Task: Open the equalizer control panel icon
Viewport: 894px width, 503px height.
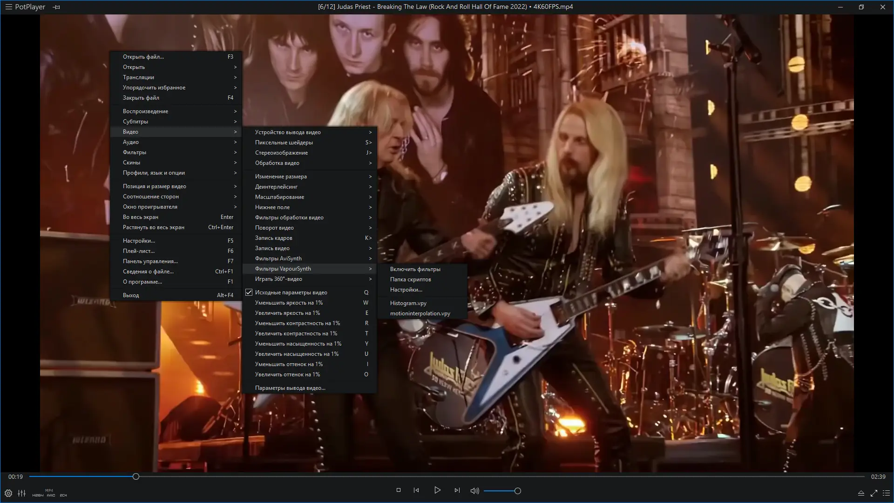Action: [22, 493]
